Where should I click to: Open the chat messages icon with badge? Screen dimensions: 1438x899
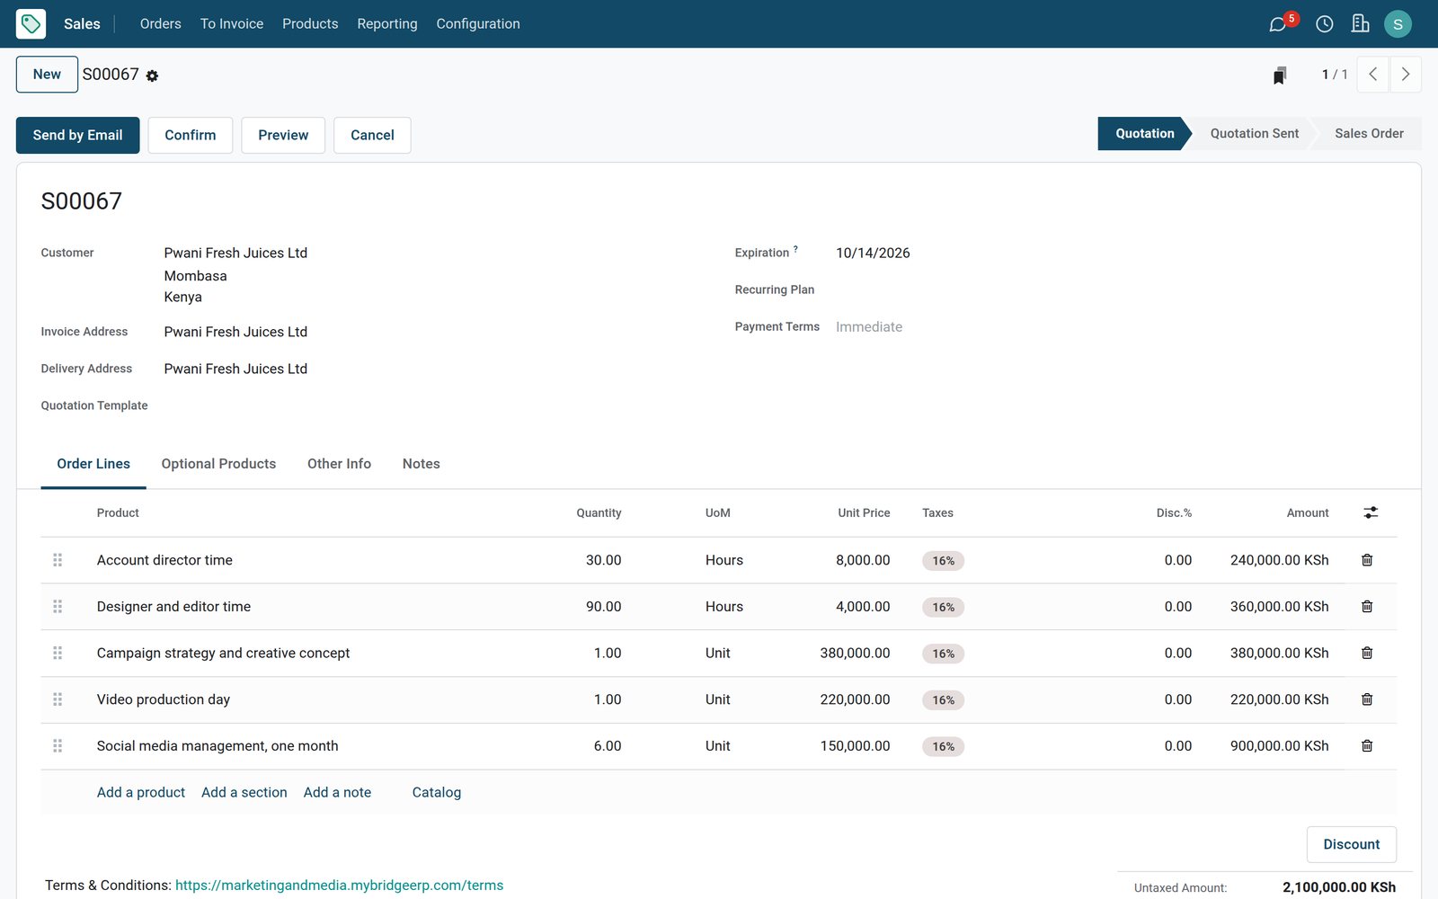(x=1277, y=24)
